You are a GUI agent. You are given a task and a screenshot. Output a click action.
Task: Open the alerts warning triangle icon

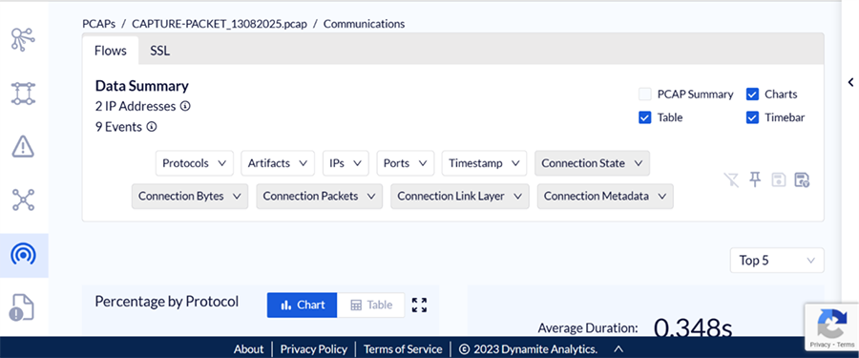tap(23, 146)
